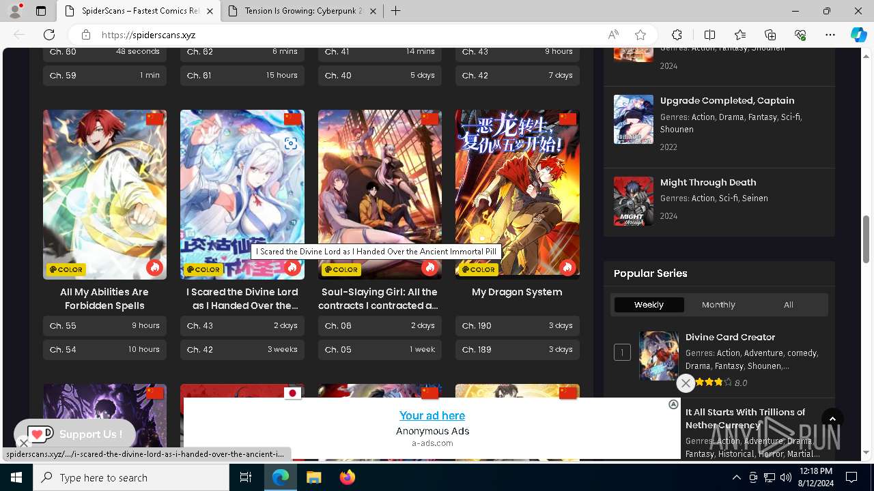
Task: Open the Extensions puzzle icon
Action: pos(677,35)
